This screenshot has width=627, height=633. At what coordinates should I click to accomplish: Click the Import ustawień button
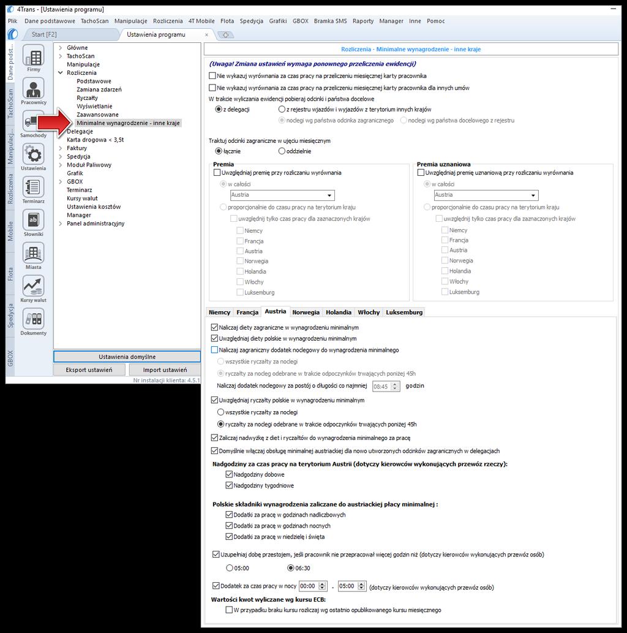click(165, 370)
